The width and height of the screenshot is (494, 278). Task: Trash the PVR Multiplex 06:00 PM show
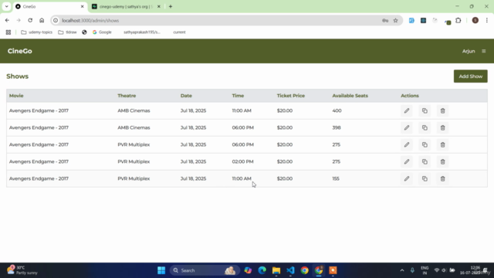(442, 144)
